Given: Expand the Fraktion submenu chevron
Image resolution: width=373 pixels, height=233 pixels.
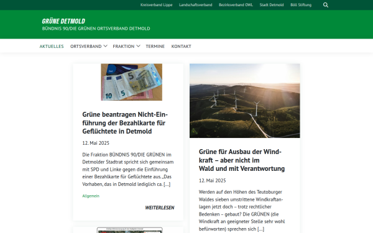Looking at the screenshot, I should pos(138,46).
